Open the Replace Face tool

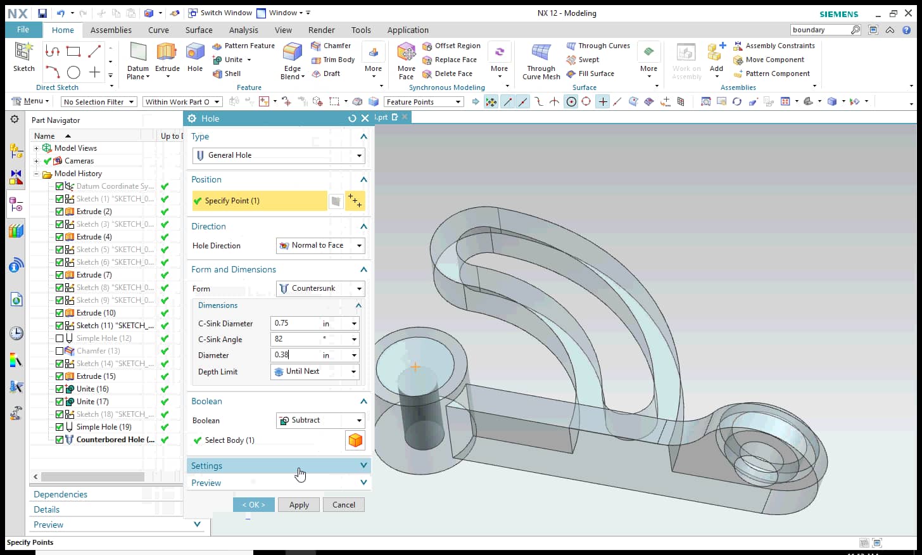click(x=450, y=60)
